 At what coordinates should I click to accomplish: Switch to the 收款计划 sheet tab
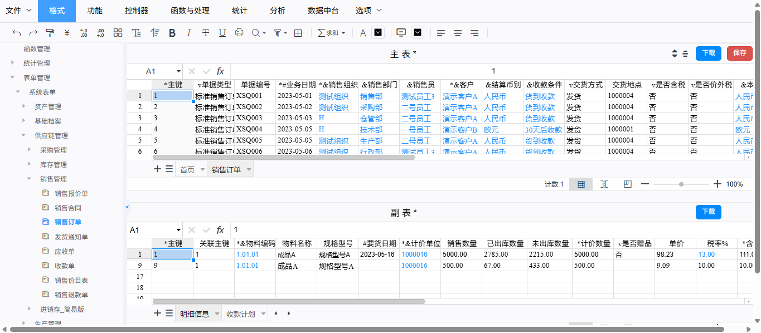[x=241, y=314]
